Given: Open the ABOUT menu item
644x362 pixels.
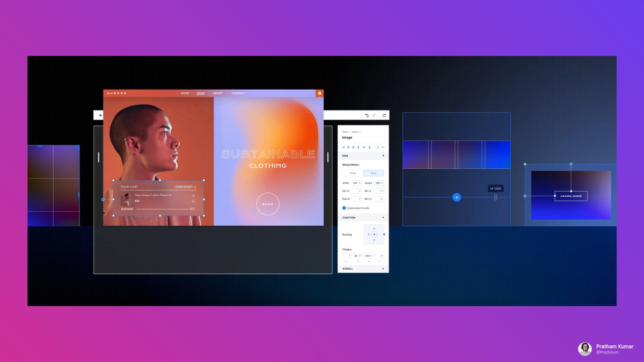Looking at the screenshot, I should (x=217, y=93).
